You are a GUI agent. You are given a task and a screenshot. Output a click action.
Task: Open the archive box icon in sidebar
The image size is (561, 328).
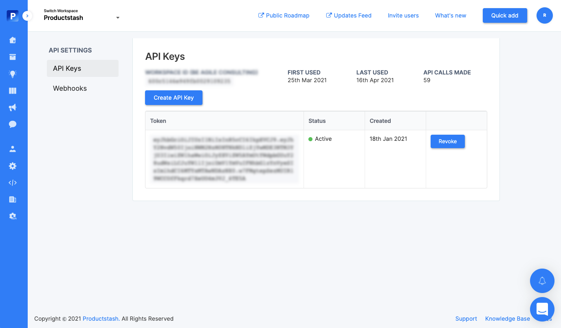coord(13,57)
